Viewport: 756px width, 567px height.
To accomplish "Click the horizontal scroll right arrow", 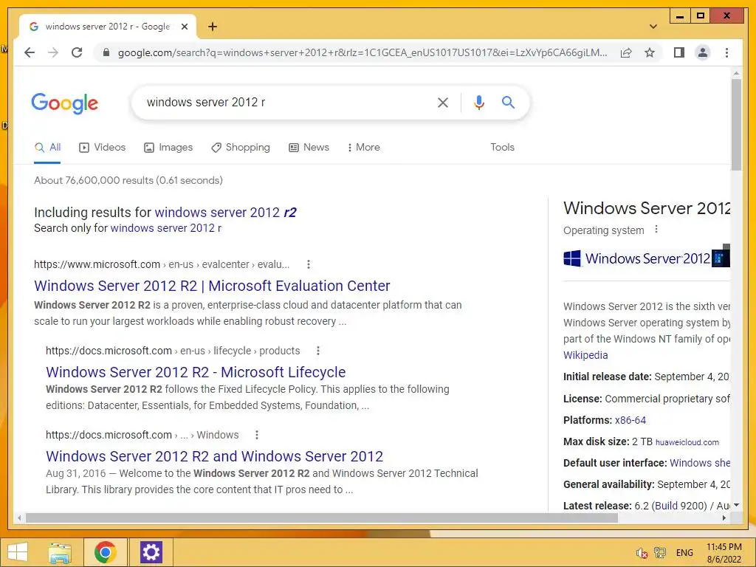I will tap(724, 518).
